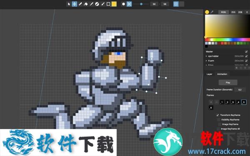This screenshot has height=156, width=250.
Task: Edit the green value field 208
Action: pyautogui.click(x=240, y=12)
